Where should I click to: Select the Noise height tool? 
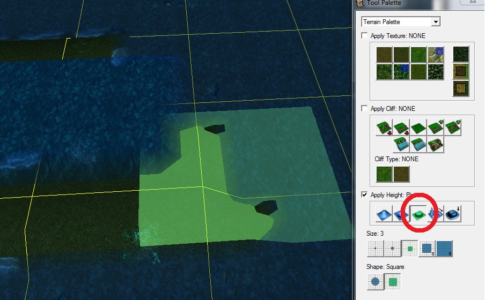pyautogui.click(x=436, y=214)
